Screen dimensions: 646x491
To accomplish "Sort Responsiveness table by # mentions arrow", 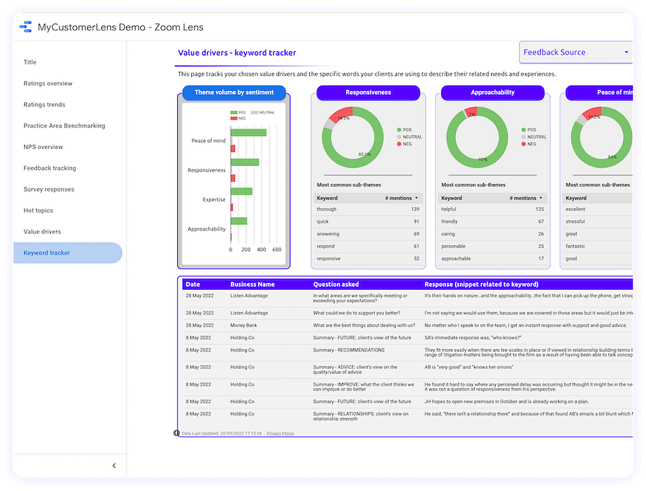I will (416, 198).
